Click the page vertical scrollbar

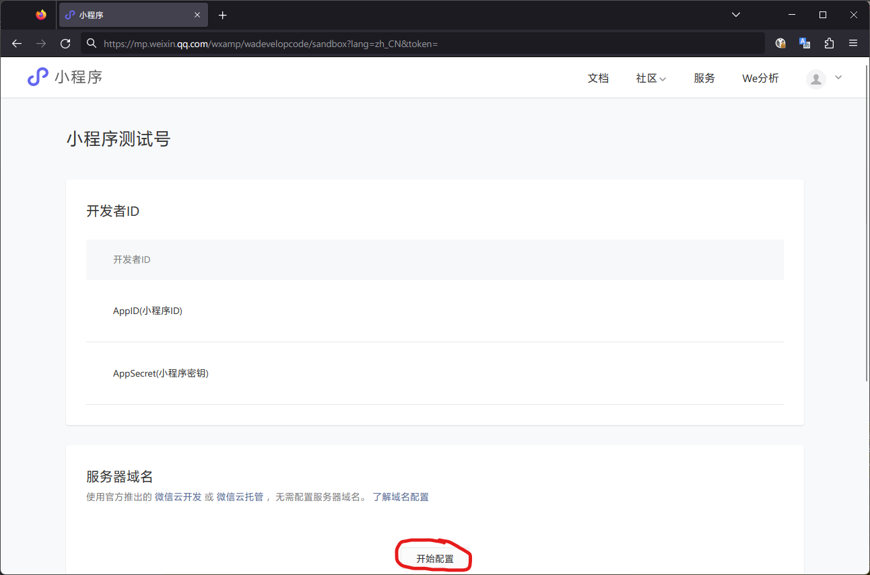(x=866, y=225)
